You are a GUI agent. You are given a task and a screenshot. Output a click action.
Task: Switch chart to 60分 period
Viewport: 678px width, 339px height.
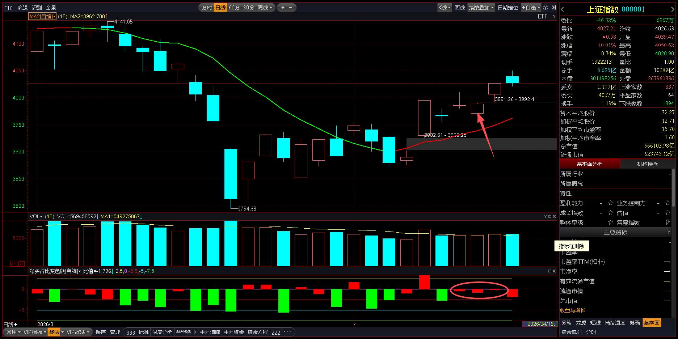click(234, 8)
